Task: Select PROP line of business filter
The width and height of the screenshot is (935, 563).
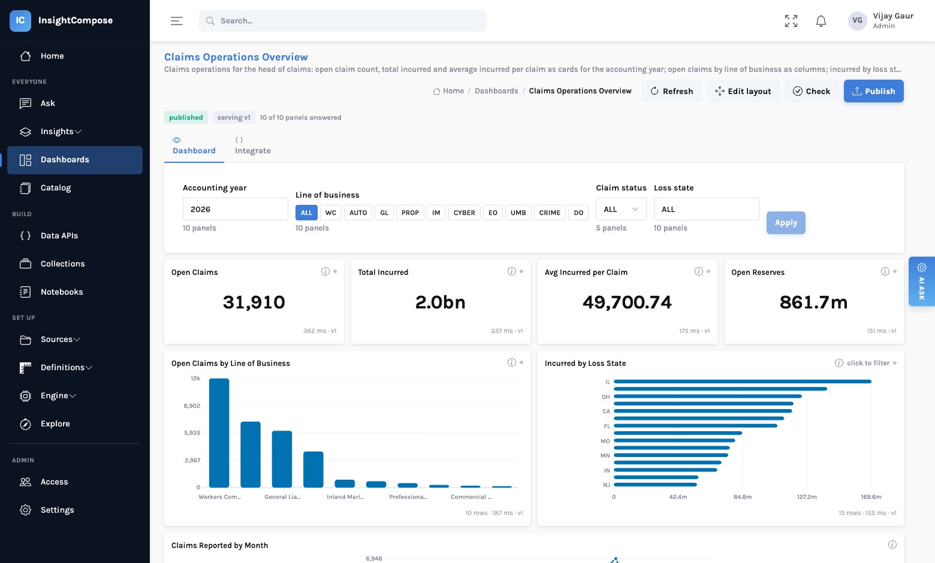Action: tap(411, 213)
